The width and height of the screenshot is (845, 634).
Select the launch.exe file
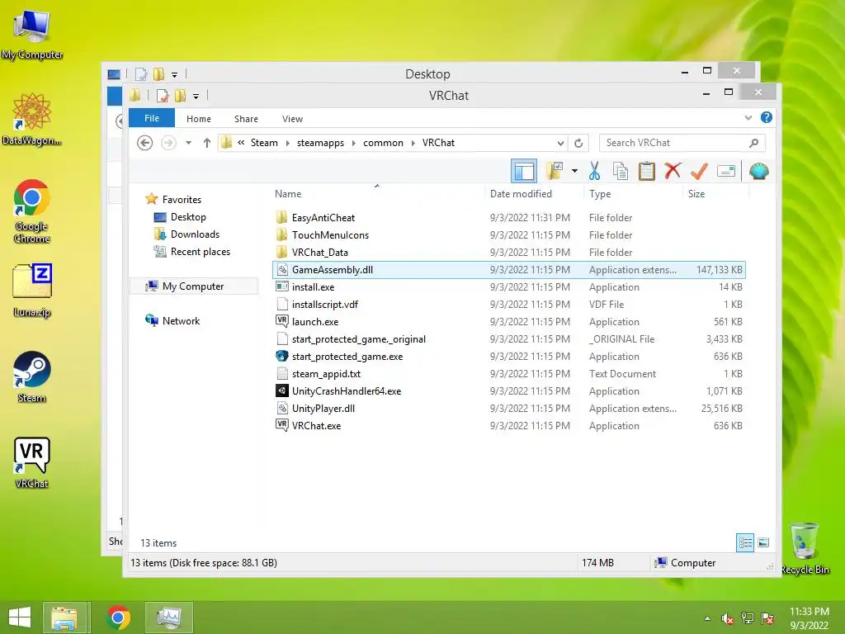tap(314, 322)
